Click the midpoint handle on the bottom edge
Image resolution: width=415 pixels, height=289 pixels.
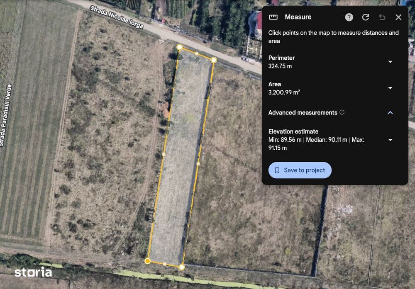(165, 264)
